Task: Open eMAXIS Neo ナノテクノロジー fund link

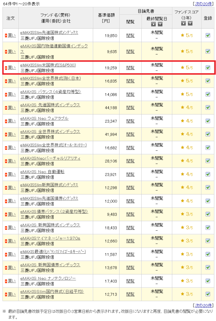Action: pyautogui.click(x=48, y=278)
